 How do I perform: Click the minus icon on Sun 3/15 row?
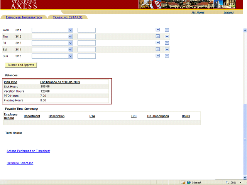coord(157,56)
